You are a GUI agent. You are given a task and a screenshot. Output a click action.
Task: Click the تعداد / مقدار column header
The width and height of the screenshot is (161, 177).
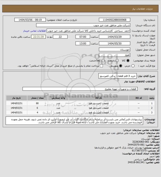(x=37, y=98)
